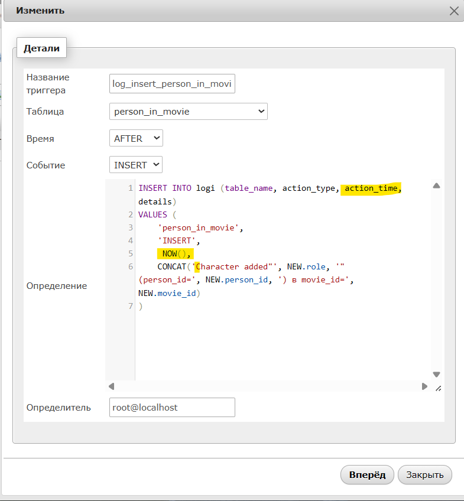Click the Событие label

click(46, 165)
